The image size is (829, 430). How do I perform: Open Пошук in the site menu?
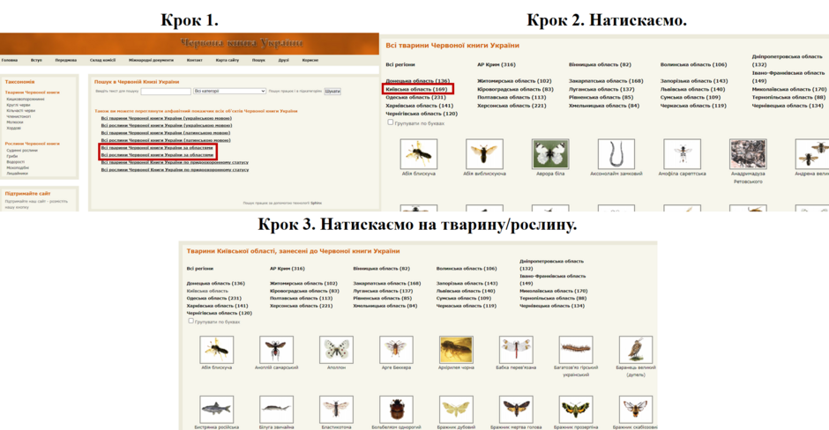258,60
